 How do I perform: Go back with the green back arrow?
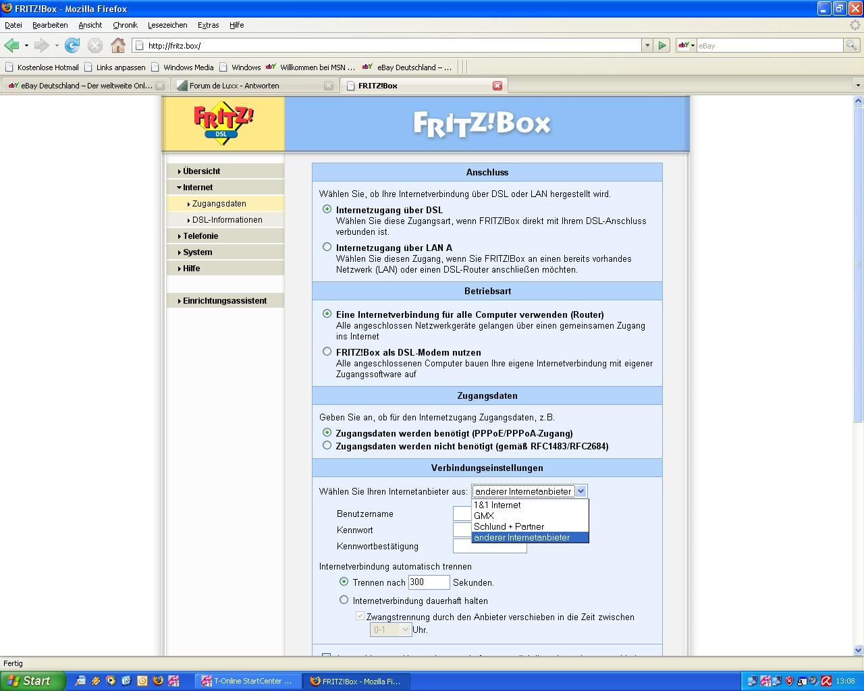11,45
